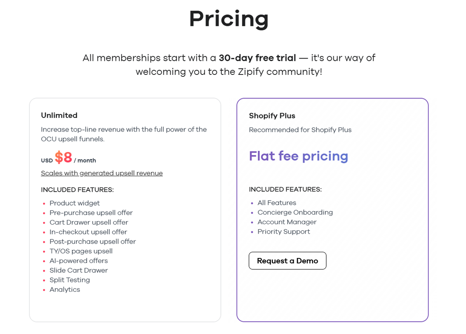Image resolution: width=466 pixels, height=334 pixels.
Task: Select the Unlimited plan heading
Action: point(59,115)
